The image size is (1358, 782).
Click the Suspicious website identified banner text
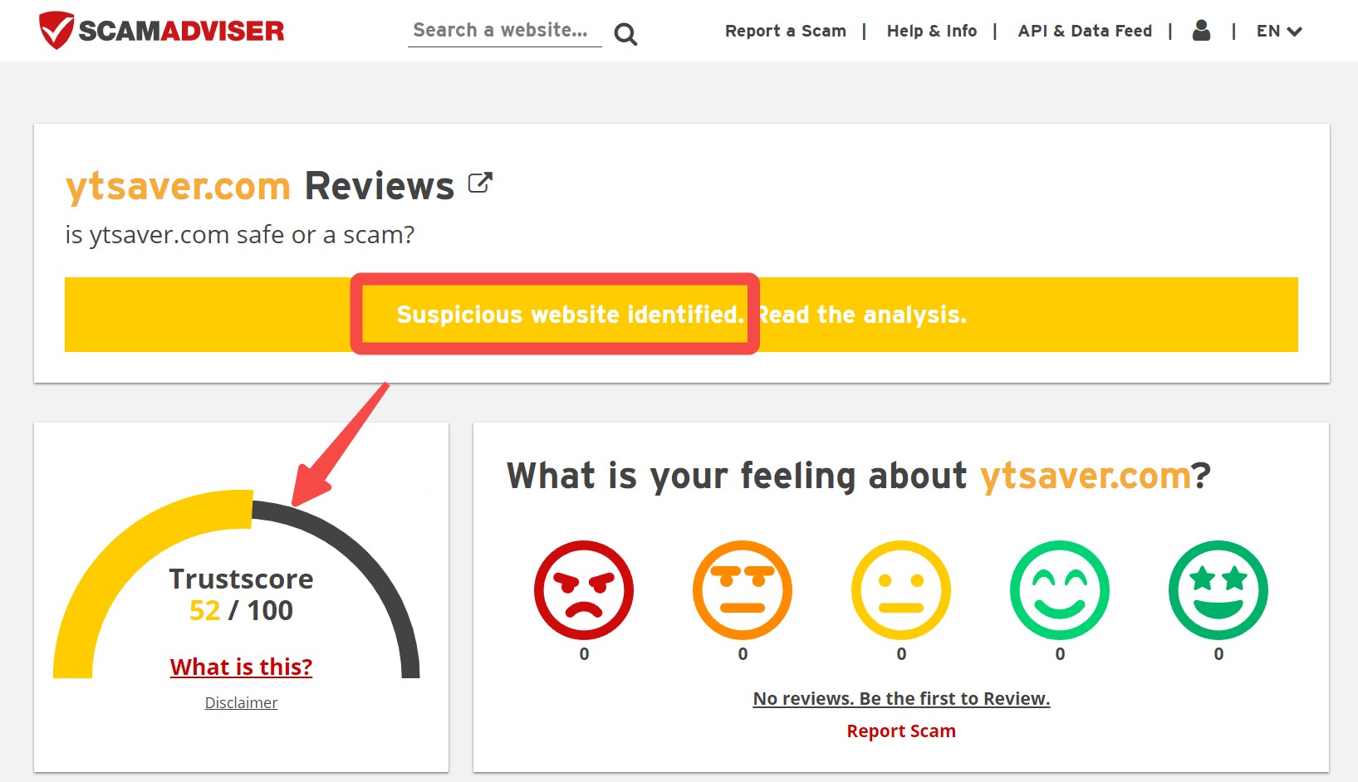click(x=570, y=315)
